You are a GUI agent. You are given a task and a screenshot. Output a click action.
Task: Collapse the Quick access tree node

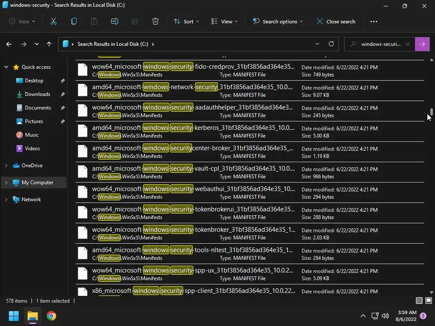(6, 67)
